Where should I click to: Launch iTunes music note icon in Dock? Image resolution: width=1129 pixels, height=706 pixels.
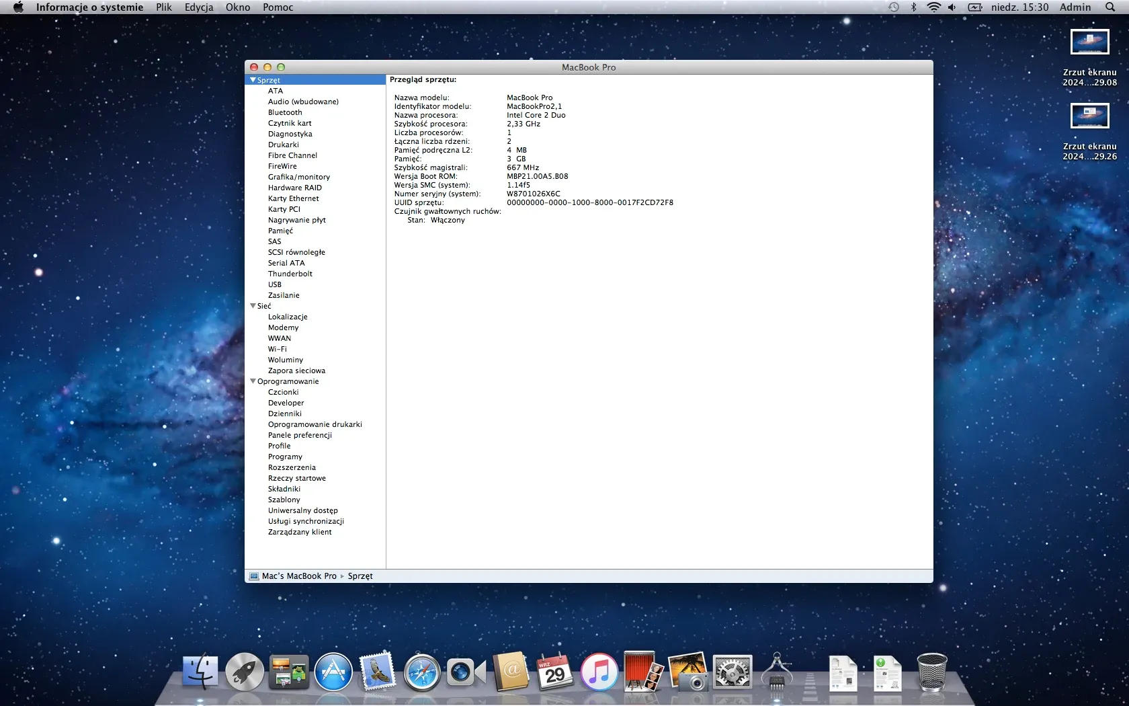pos(599,672)
